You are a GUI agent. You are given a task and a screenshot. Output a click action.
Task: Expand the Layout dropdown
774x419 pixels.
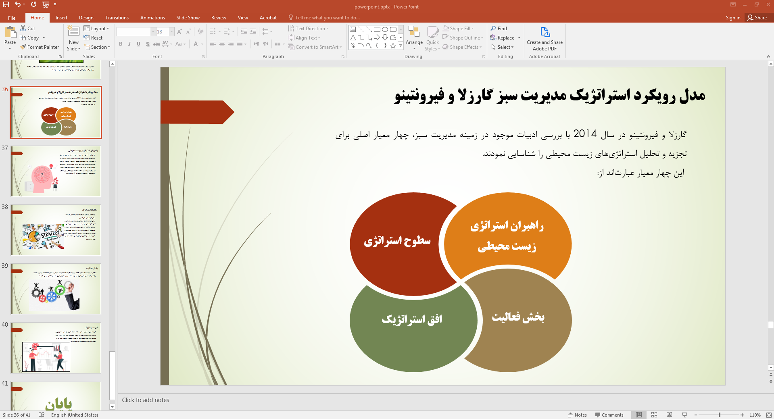tap(96, 29)
